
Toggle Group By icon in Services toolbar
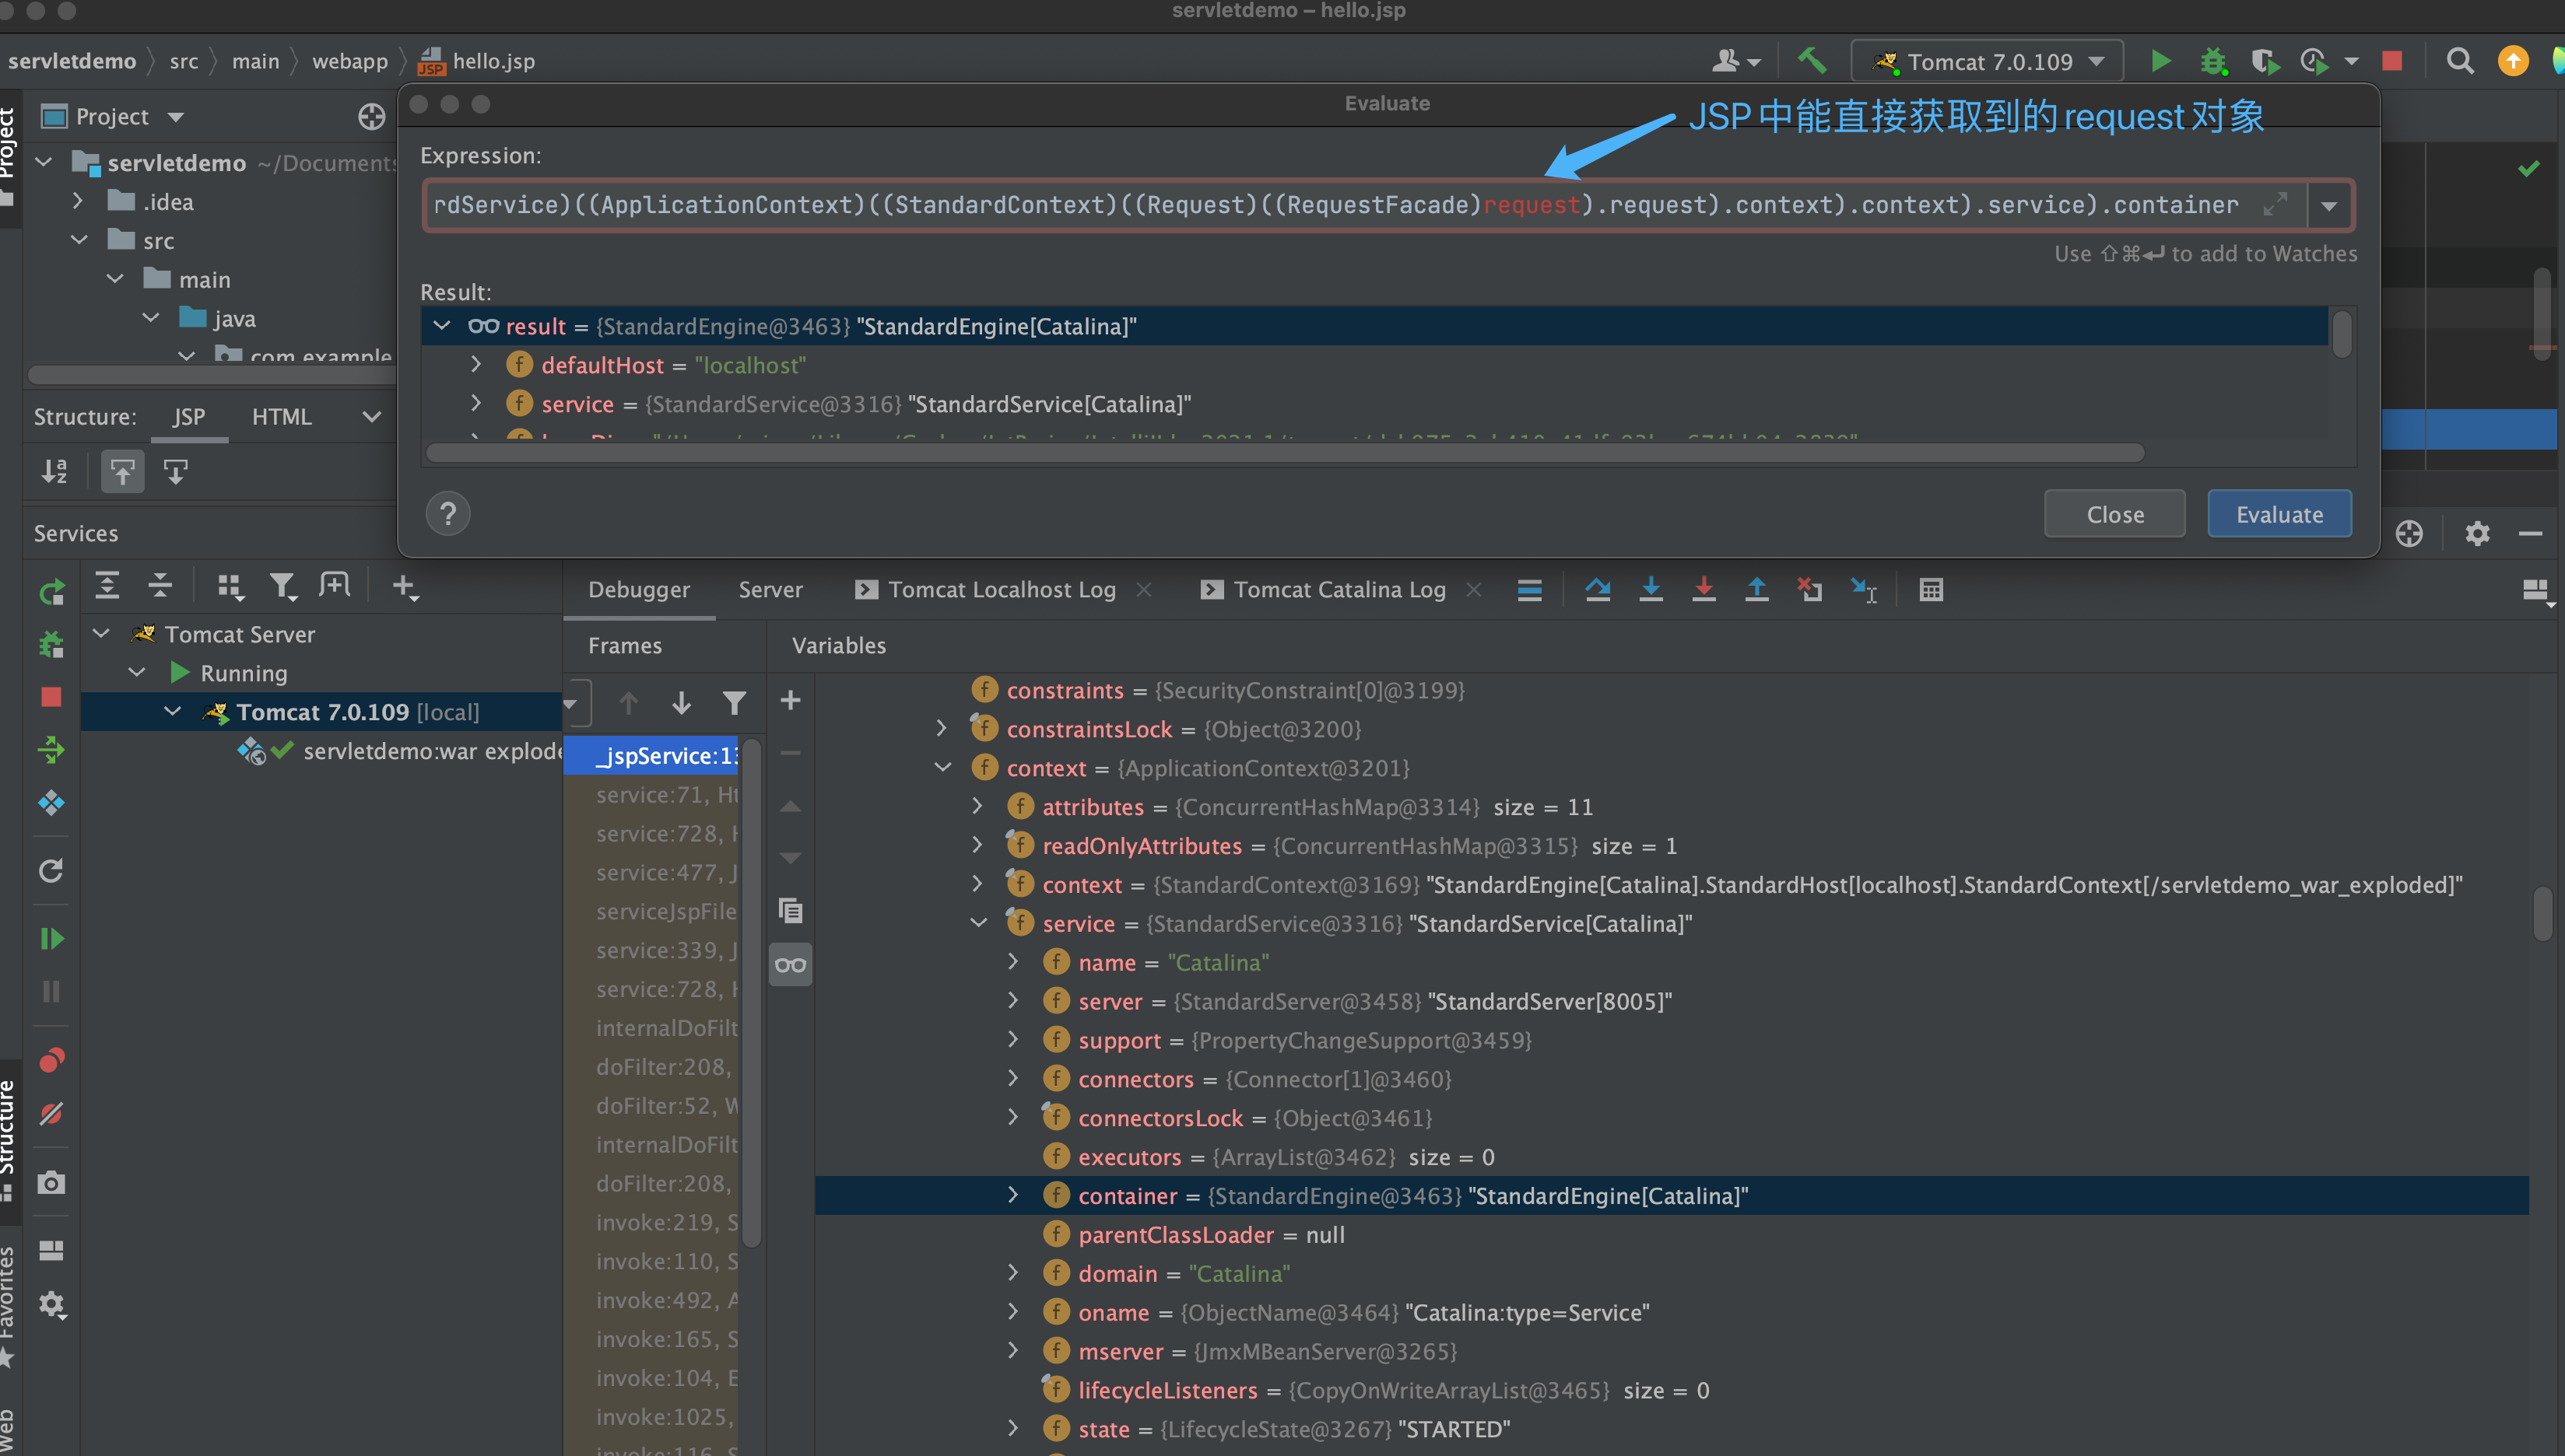(230, 586)
